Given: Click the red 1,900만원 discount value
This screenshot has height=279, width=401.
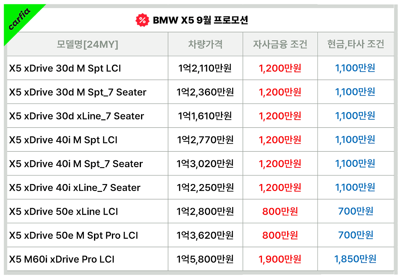Looking at the screenshot, I should 280,259.
